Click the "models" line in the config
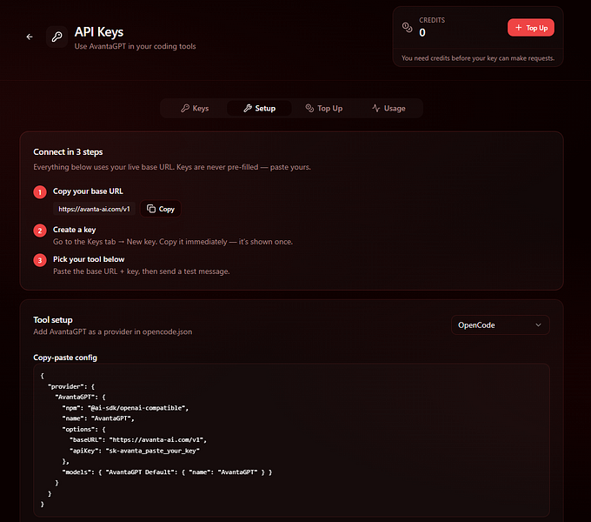Image resolution: width=591 pixels, height=522 pixels. 167,472
